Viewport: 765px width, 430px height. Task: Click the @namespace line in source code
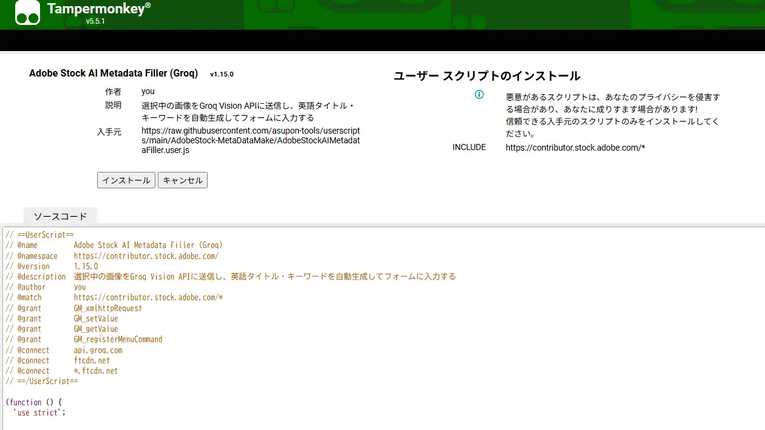click(112, 256)
